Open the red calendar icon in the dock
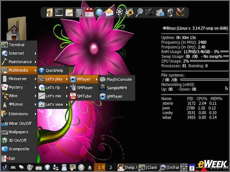This screenshot has height=172, width=230. point(89,13)
